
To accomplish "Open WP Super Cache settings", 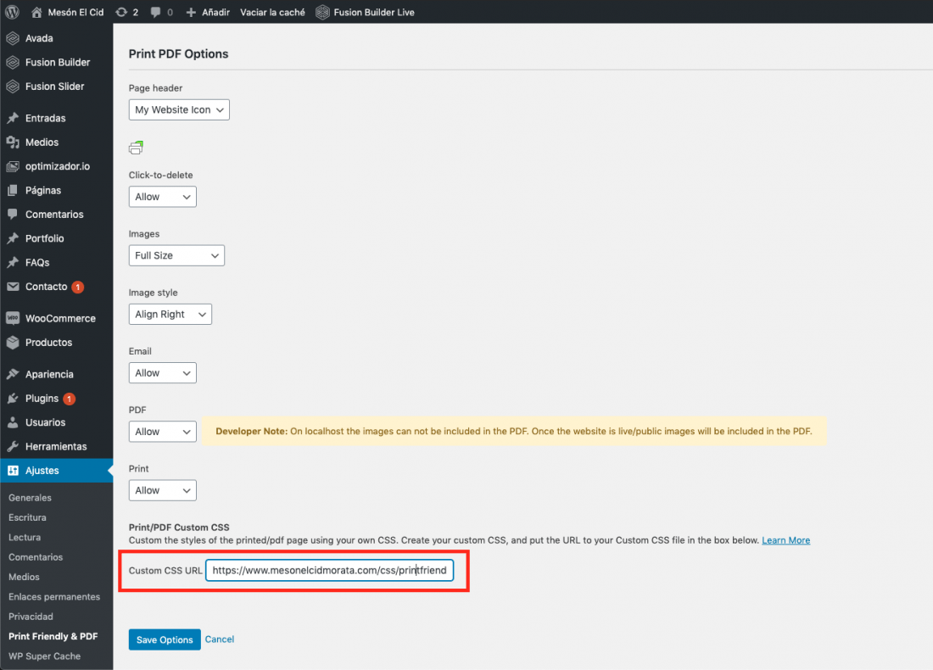I will [45, 656].
